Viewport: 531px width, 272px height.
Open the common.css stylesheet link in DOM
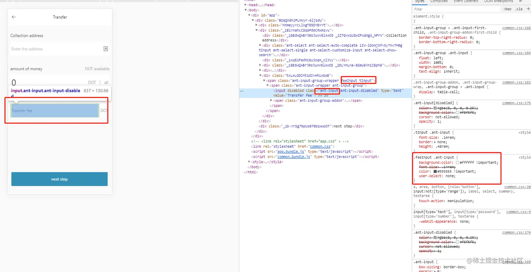[x=320, y=146]
